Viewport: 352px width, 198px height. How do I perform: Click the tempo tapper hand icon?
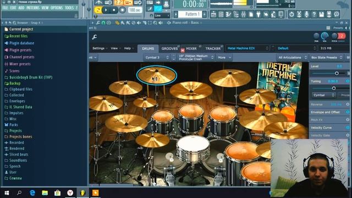coord(266,15)
